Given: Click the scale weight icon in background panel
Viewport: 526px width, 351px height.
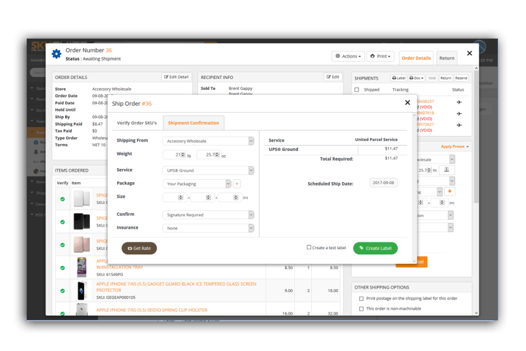Looking at the screenshot, I should pyautogui.click(x=447, y=170).
